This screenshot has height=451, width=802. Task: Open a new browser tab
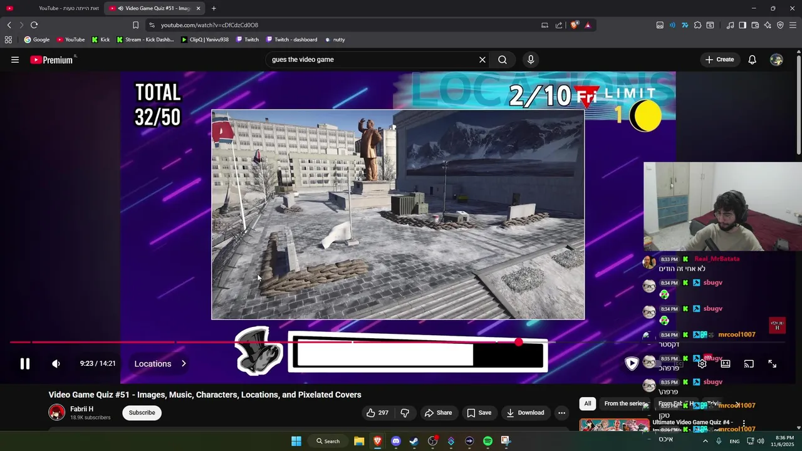tap(214, 8)
